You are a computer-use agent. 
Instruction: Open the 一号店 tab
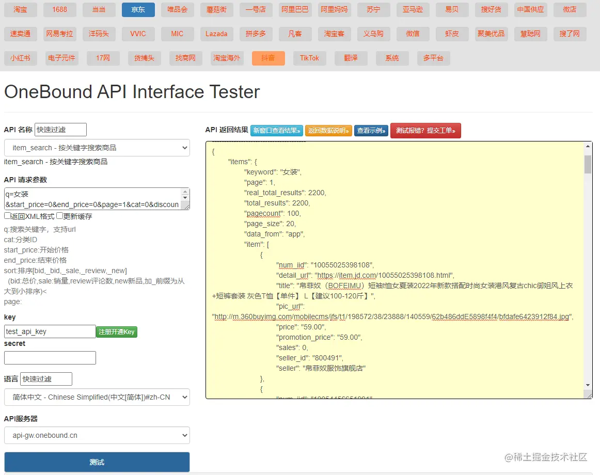click(256, 10)
